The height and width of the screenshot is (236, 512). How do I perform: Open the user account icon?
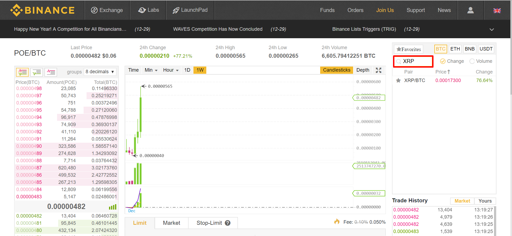coord(470,10)
